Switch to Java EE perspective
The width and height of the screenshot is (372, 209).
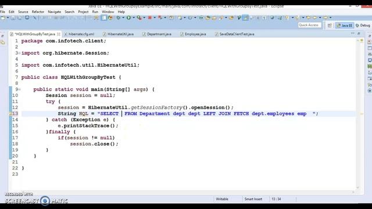[x=345, y=26]
